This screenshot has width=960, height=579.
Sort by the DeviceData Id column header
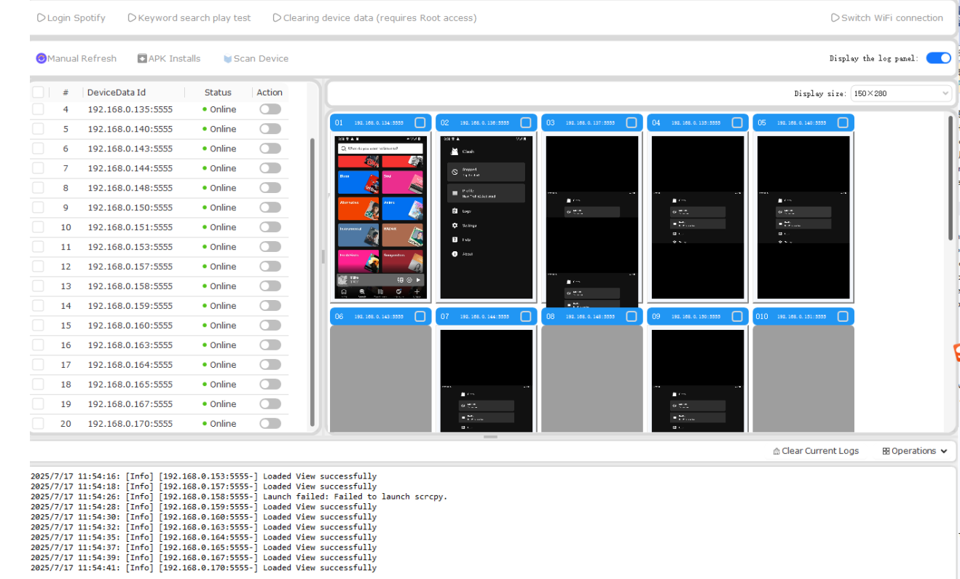117,92
